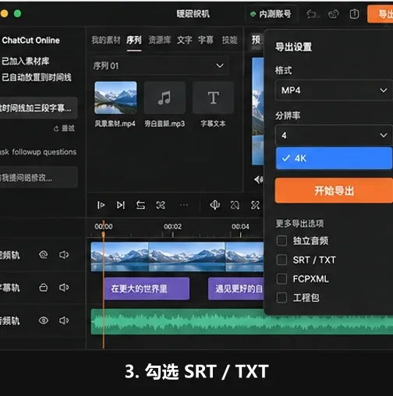Mute the audio track speaker icon

[64, 320]
